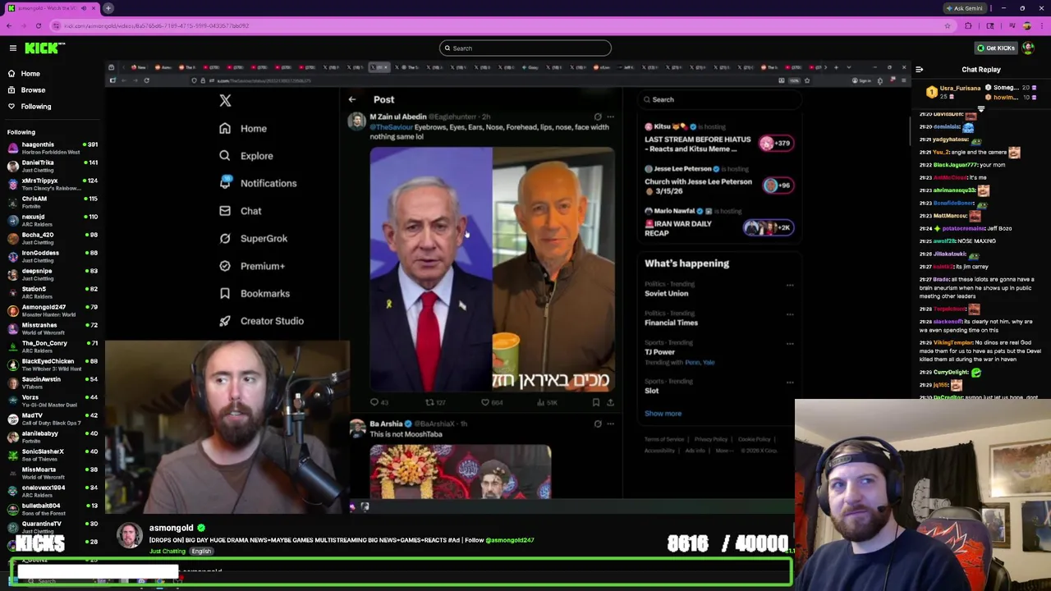Open Bocha_420 channel in Following list

point(51,238)
